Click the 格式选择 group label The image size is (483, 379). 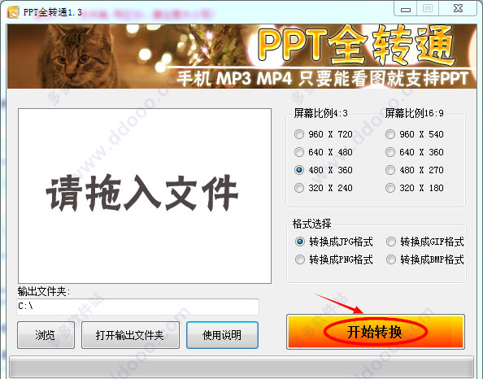[311, 224]
